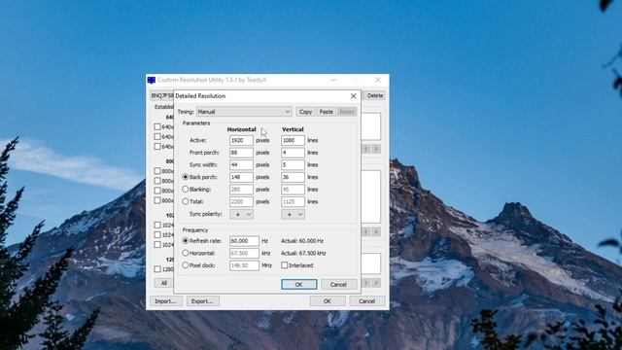Open horizontal Sync polarity dropdown
622x350 pixels.
(241, 214)
